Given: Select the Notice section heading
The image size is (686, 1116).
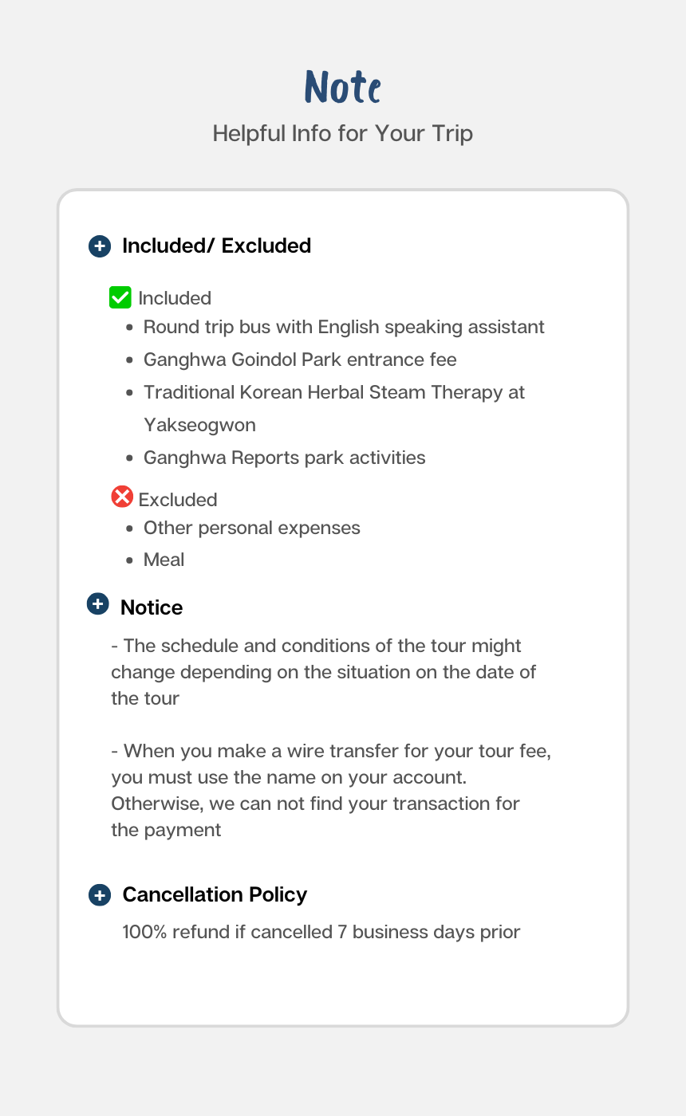Looking at the screenshot, I should (152, 607).
